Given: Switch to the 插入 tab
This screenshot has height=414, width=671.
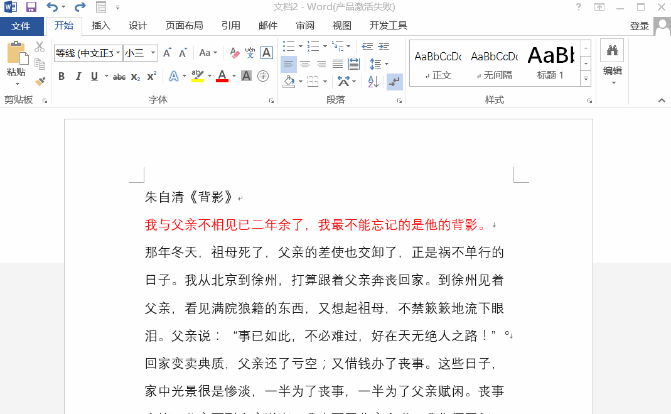Looking at the screenshot, I should pos(101,26).
